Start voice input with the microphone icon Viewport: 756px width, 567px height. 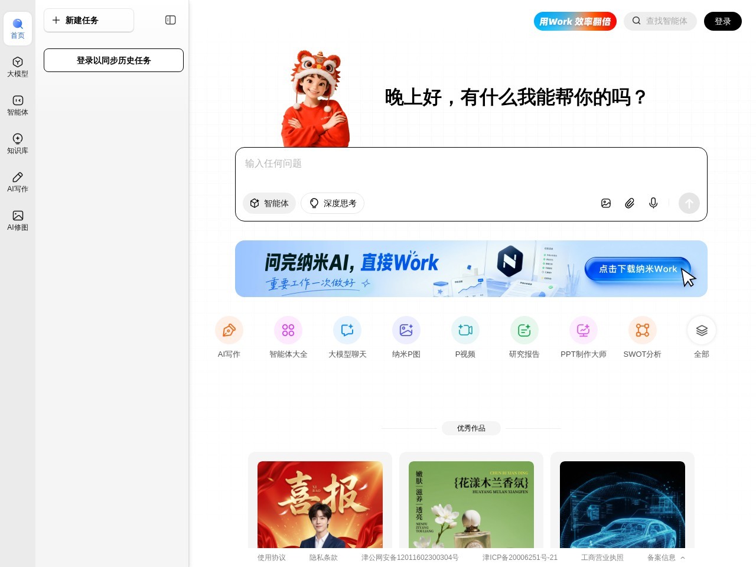point(653,203)
